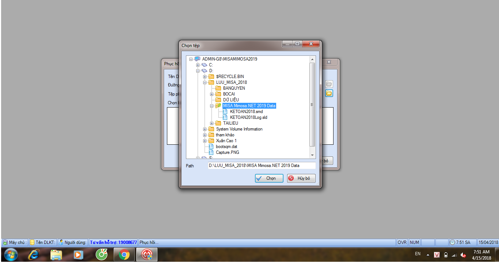Select the Capture.PNG file name
This screenshot has height=280, width=499.
tap(228, 152)
